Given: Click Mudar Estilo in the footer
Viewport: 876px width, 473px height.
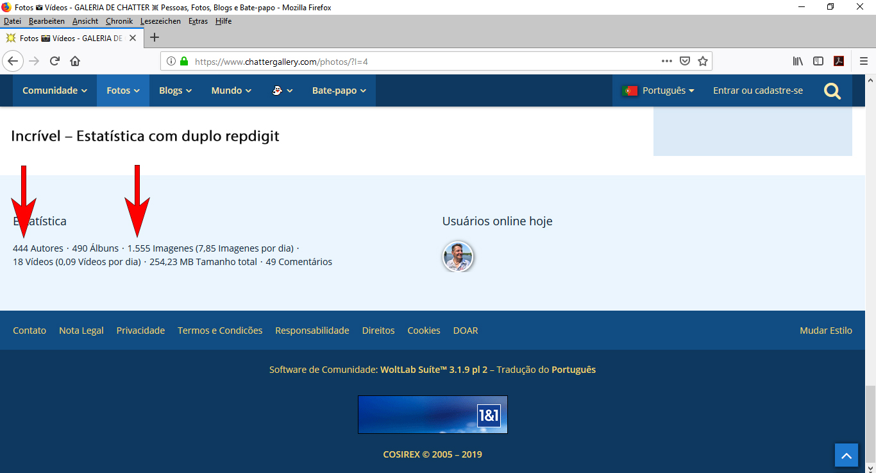Looking at the screenshot, I should [x=825, y=331].
